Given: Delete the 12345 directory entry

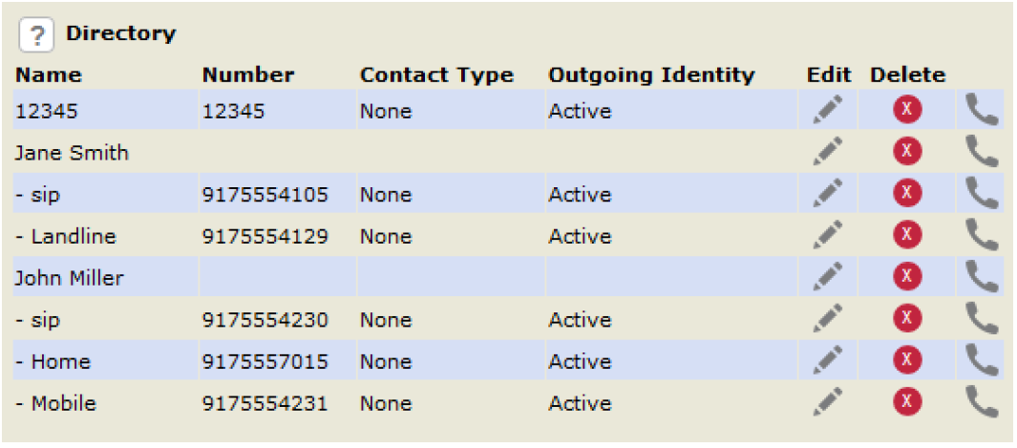Looking at the screenshot, I should coord(907,110).
